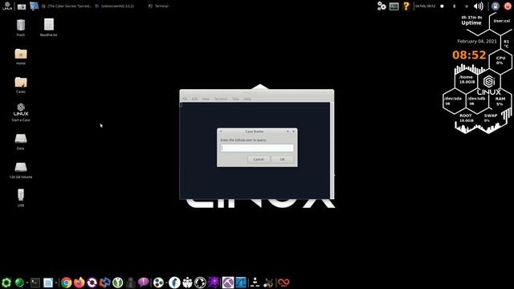514x289 pixels.
Task: Open the Tabs menu in terminal window
Action: [235, 99]
